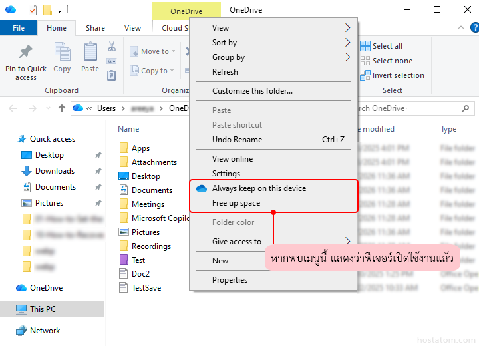Image resolution: width=479 pixels, height=346 pixels.
Task: Choose Refresh from context menu
Action: 273,72
